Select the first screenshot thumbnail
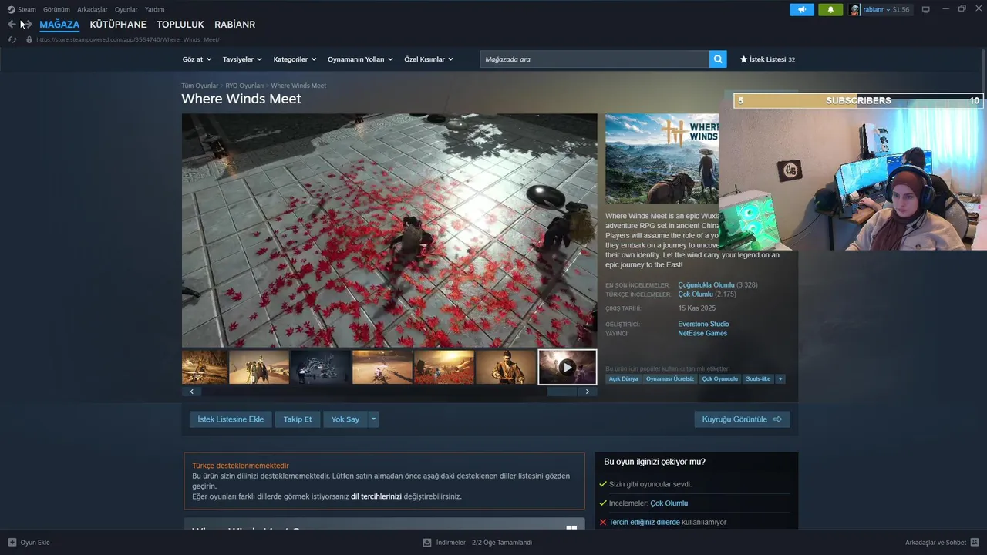 204,367
